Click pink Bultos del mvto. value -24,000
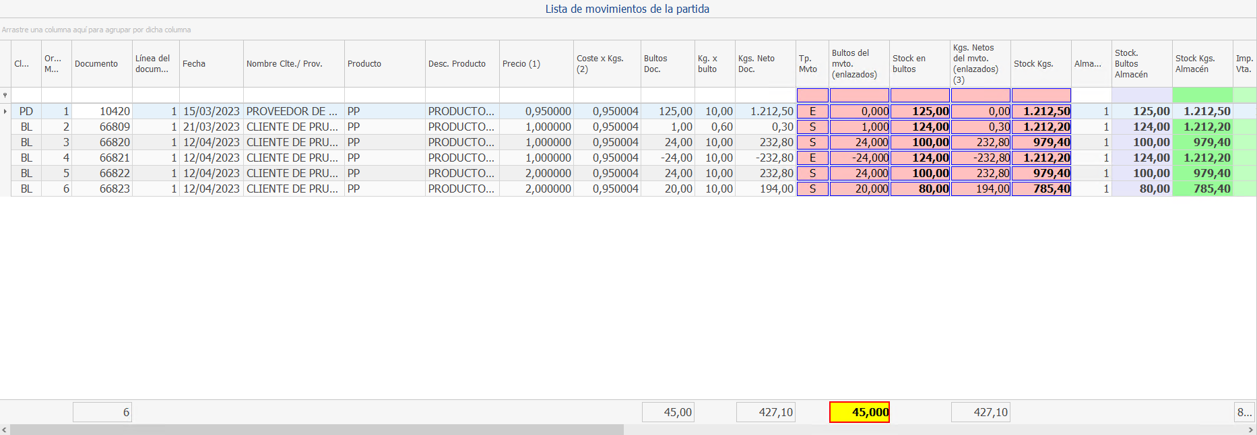 [860, 158]
